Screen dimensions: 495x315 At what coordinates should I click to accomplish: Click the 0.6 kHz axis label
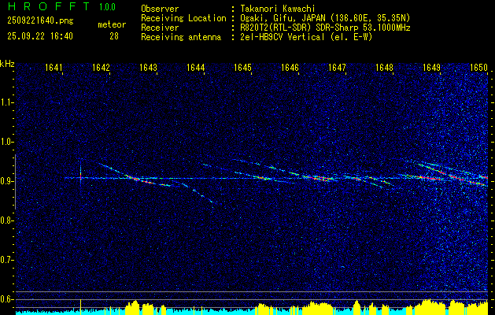[x=6, y=299]
